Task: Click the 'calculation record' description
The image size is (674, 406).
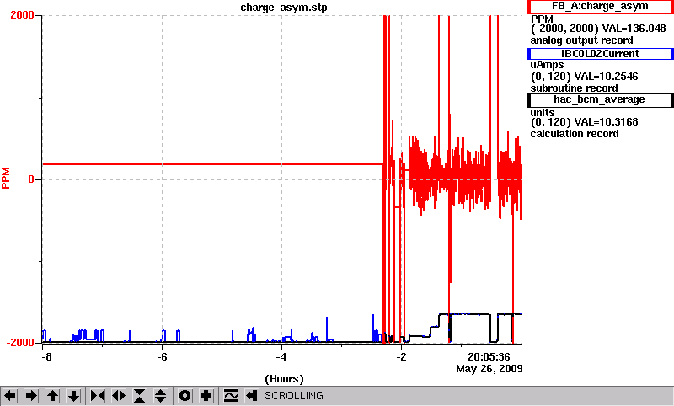Action: 575,134
